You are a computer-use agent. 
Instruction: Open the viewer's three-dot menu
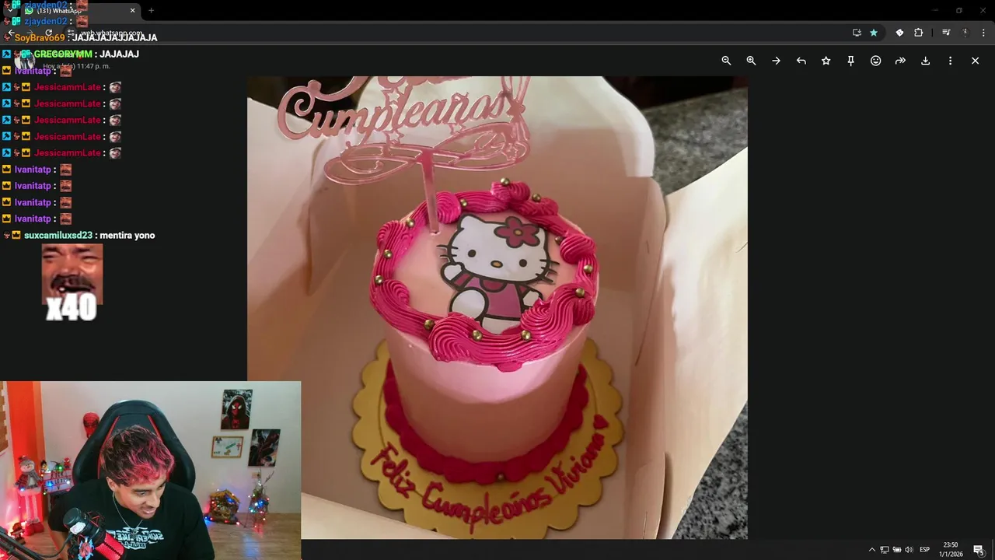pos(950,61)
